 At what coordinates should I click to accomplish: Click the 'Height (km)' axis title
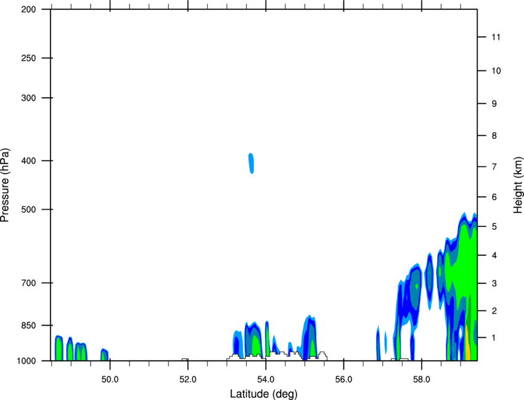pyautogui.click(x=518, y=185)
